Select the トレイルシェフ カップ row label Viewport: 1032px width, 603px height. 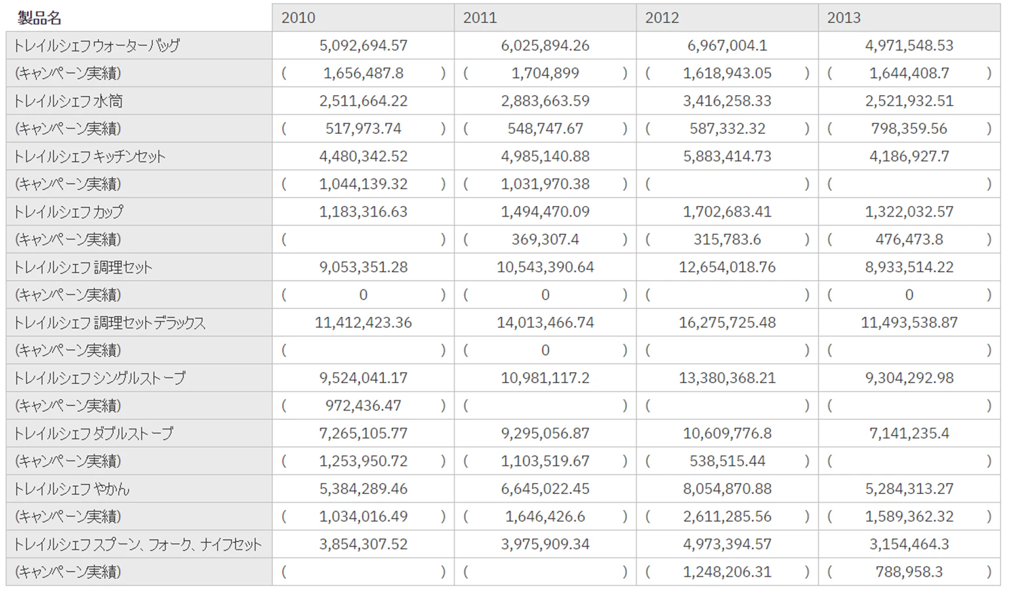139,212
